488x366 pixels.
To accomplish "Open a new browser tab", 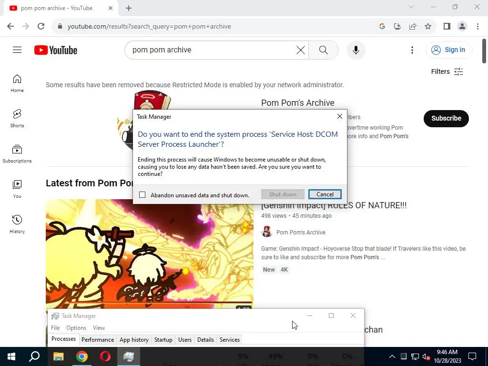I will pos(129,8).
